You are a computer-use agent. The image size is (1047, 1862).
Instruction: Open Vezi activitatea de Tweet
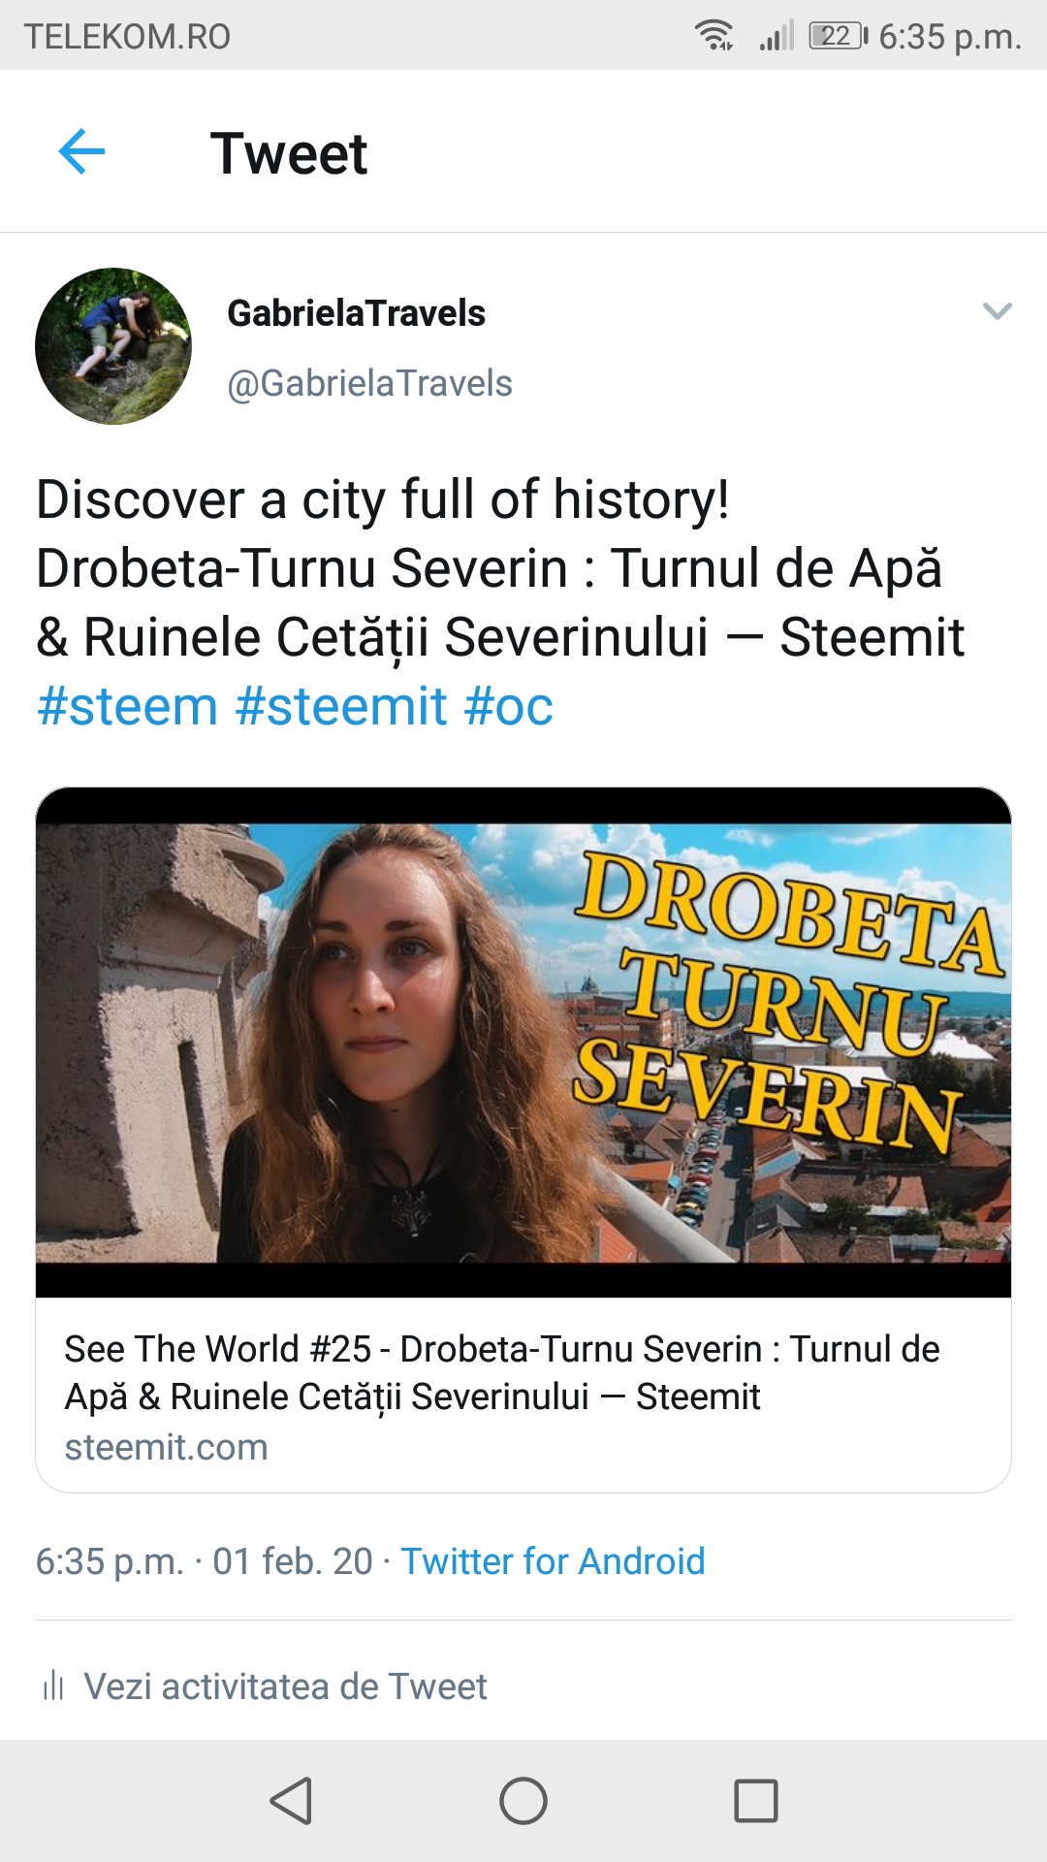click(285, 1686)
